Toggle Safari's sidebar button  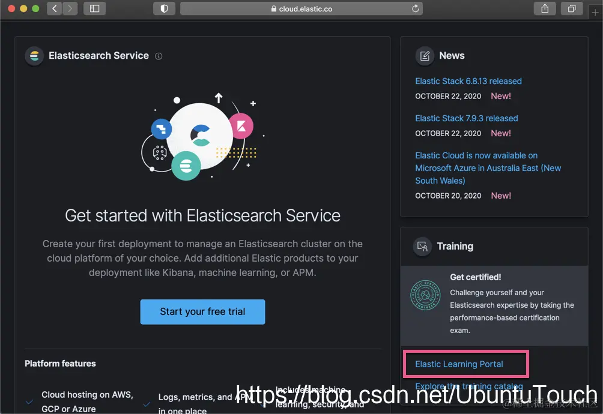(x=95, y=8)
